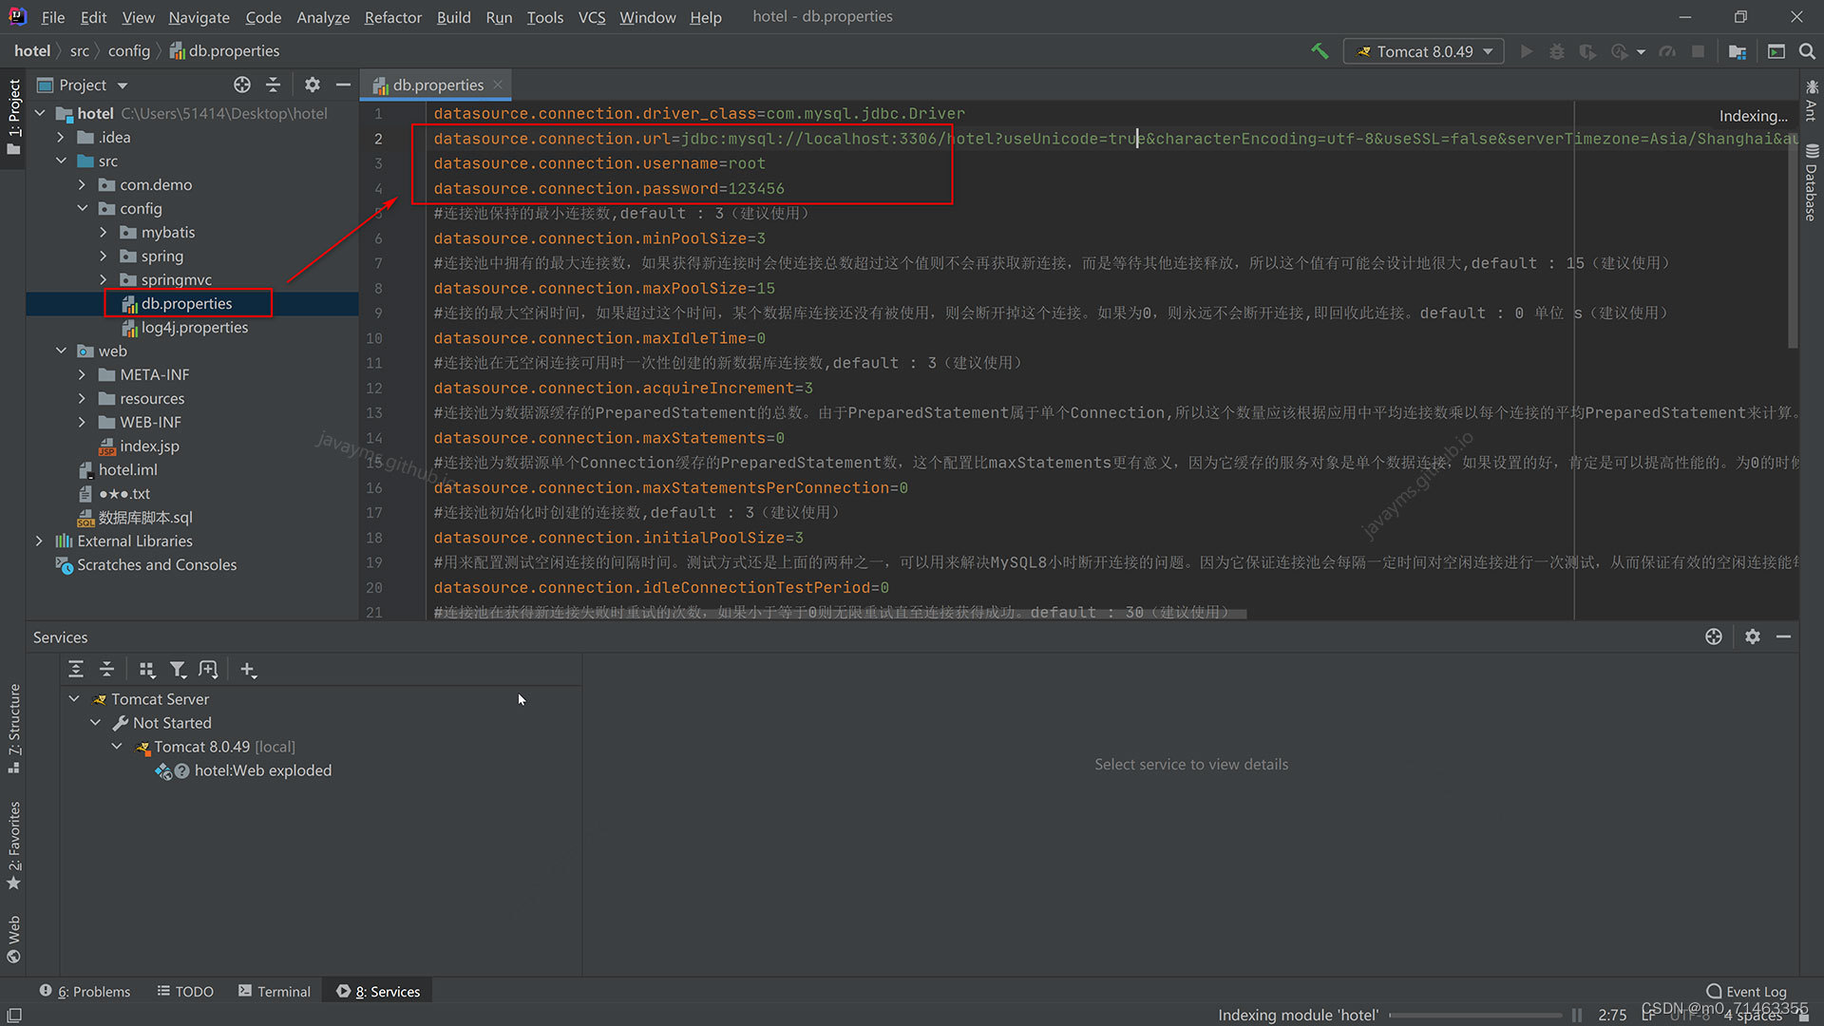Open the Project Structure icon in toolbar
Viewport: 1824px width, 1026px height.
tap(1737, 51)
